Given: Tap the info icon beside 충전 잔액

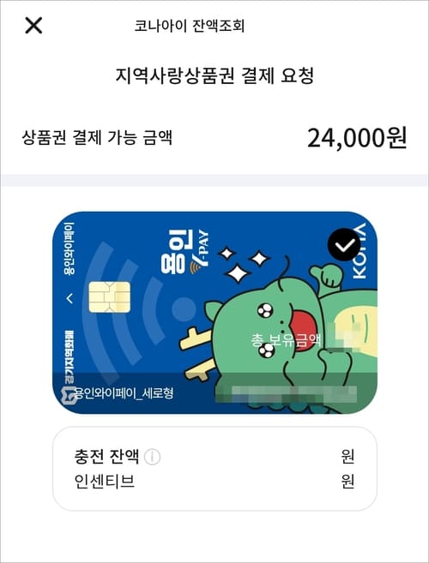Looking at the screenshot, I should pos(152,457).
